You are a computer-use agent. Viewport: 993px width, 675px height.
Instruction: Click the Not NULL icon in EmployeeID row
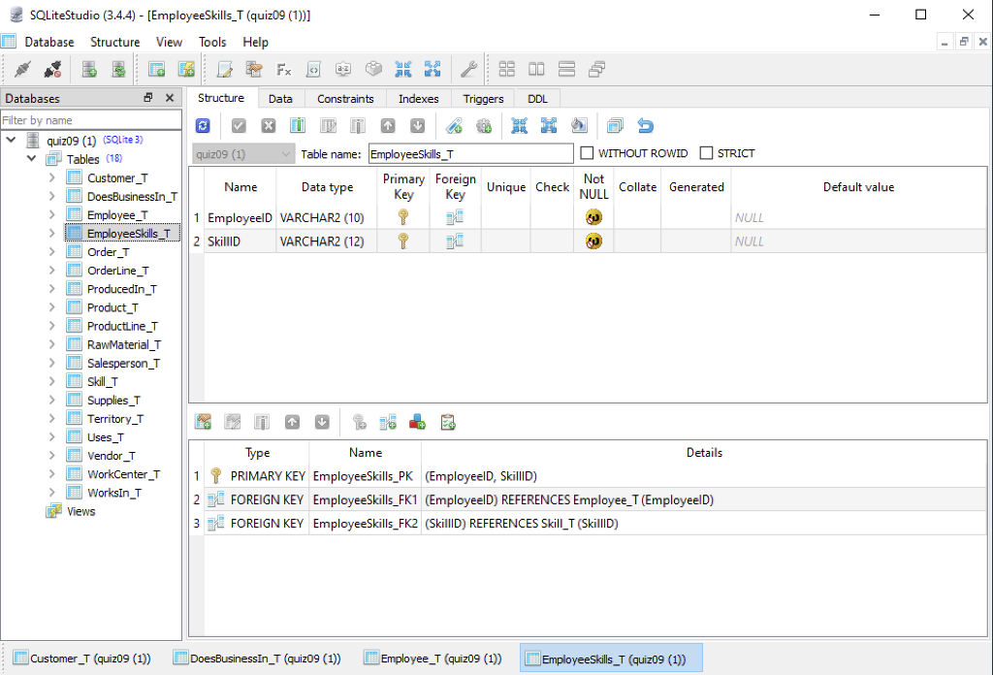pyautogui.click(x=593, y=217)
